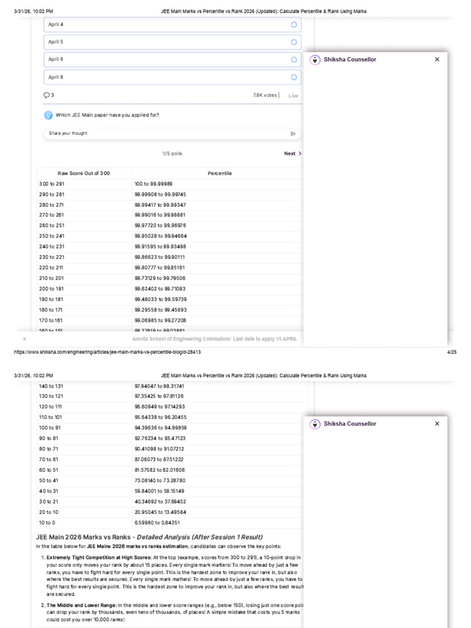
Task: Click the send arrow in thought box
Action: coord(293,134)
